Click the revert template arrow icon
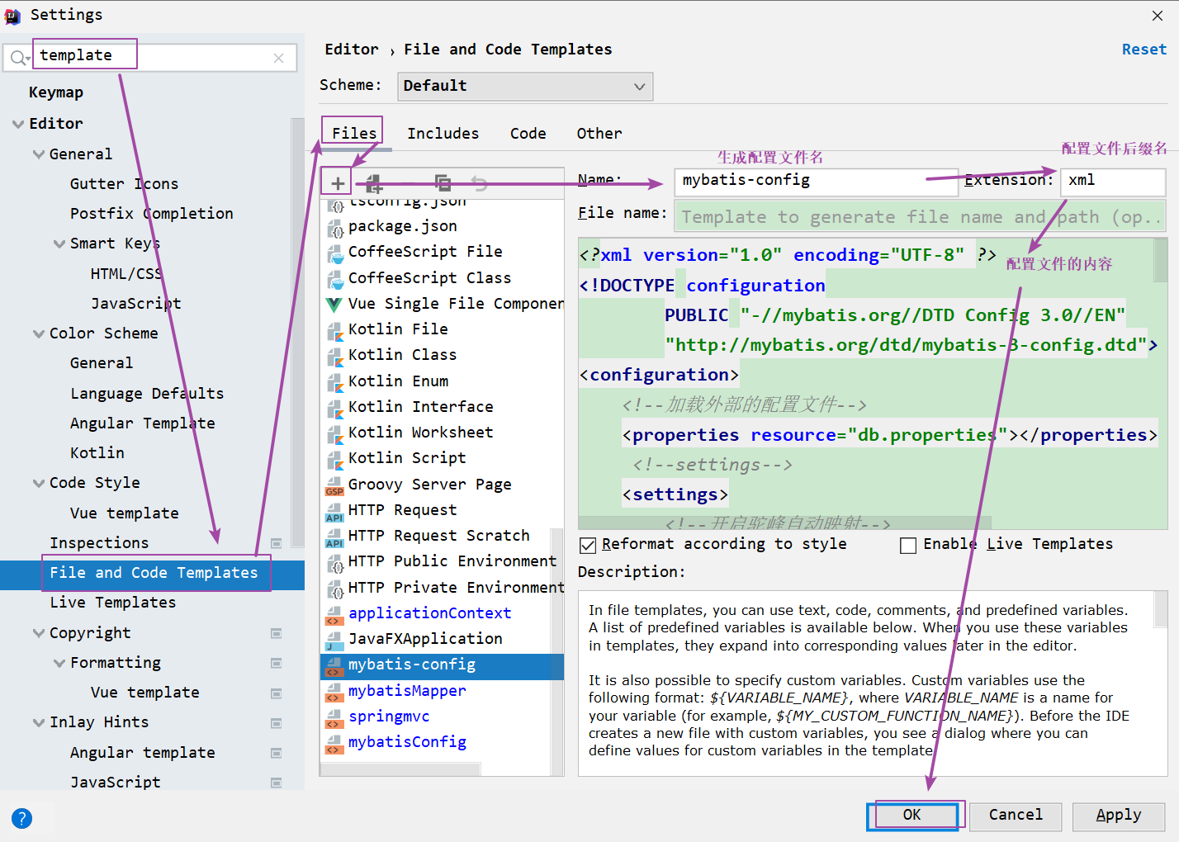Screen dimensions: 1179x842 point(479,183)
